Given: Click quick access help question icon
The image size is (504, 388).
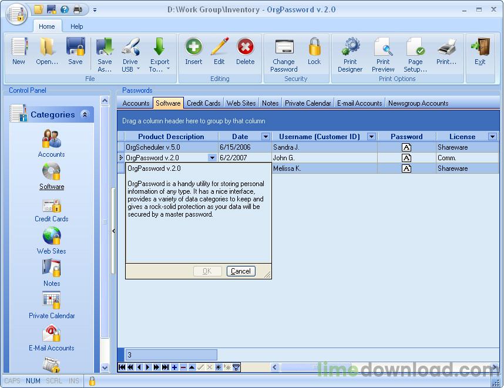Looking at the screenshot, I should [x=65, y=9].
